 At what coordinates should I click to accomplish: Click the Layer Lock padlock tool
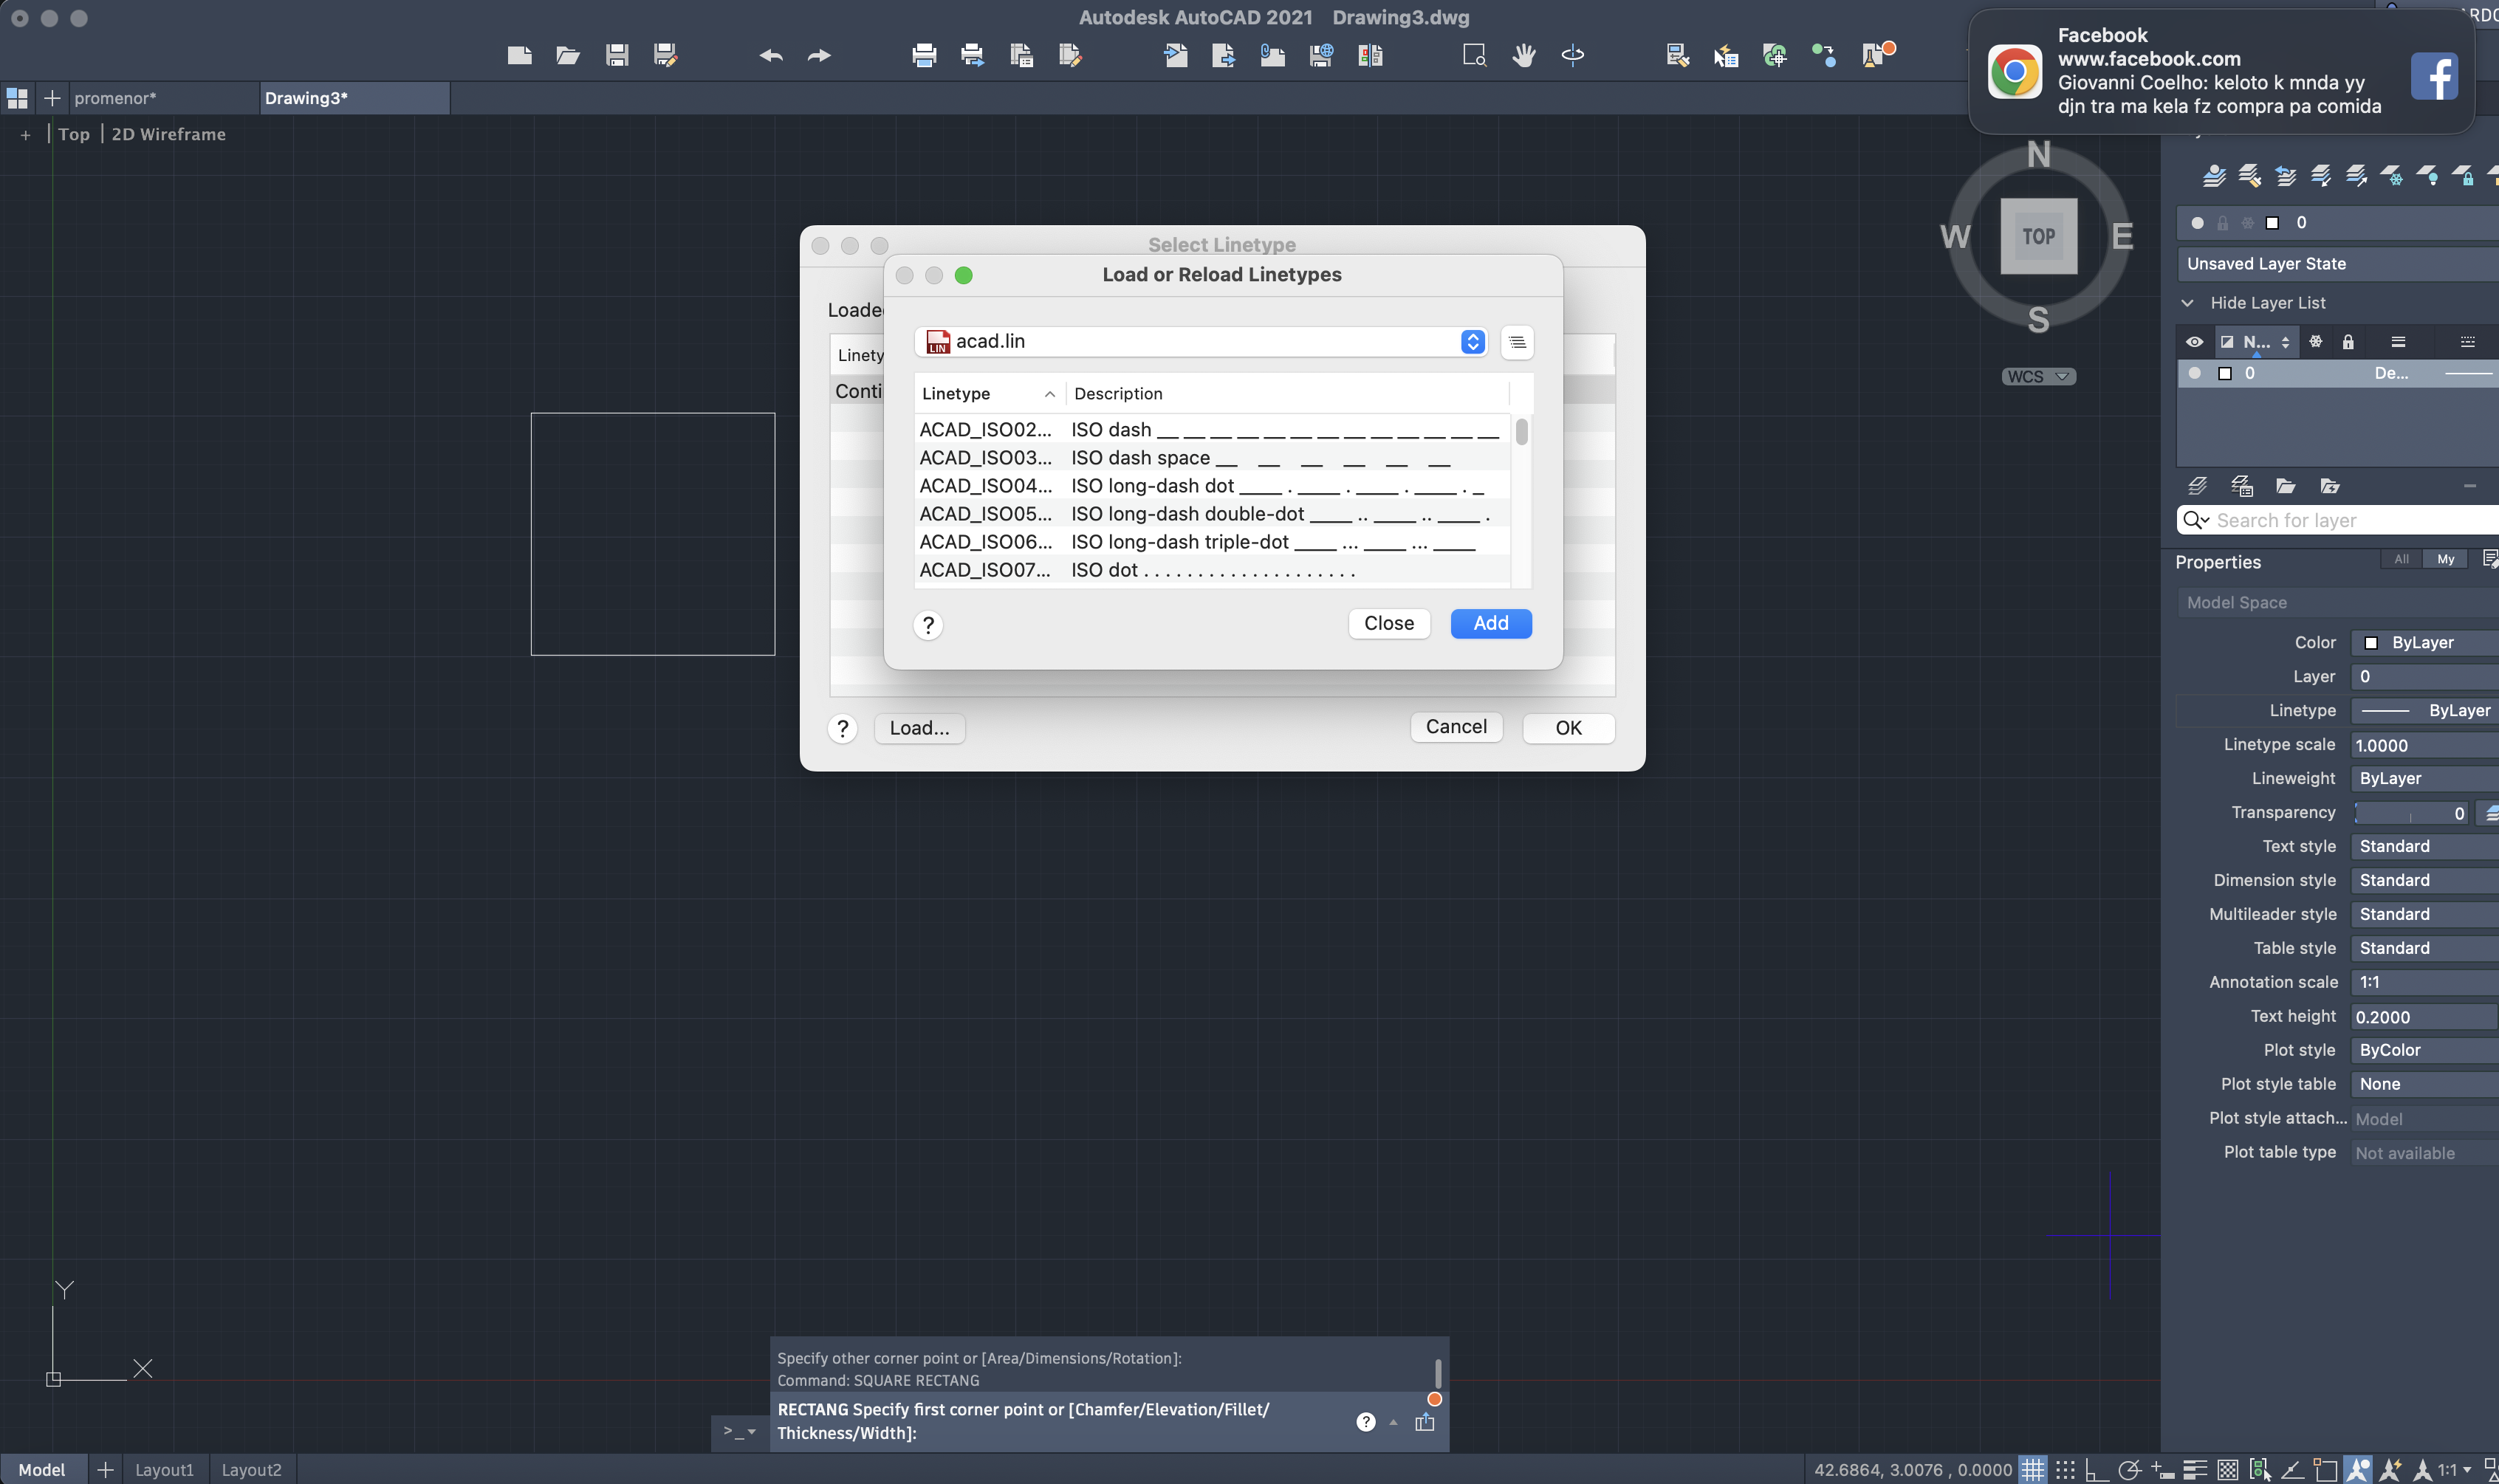pyautogui.click(x=2464, y=176)
